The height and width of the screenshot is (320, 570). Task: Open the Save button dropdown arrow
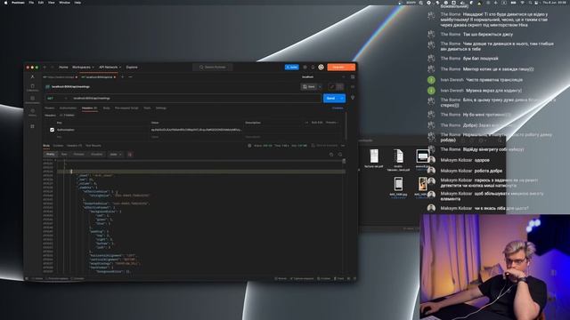coord(320,87)
